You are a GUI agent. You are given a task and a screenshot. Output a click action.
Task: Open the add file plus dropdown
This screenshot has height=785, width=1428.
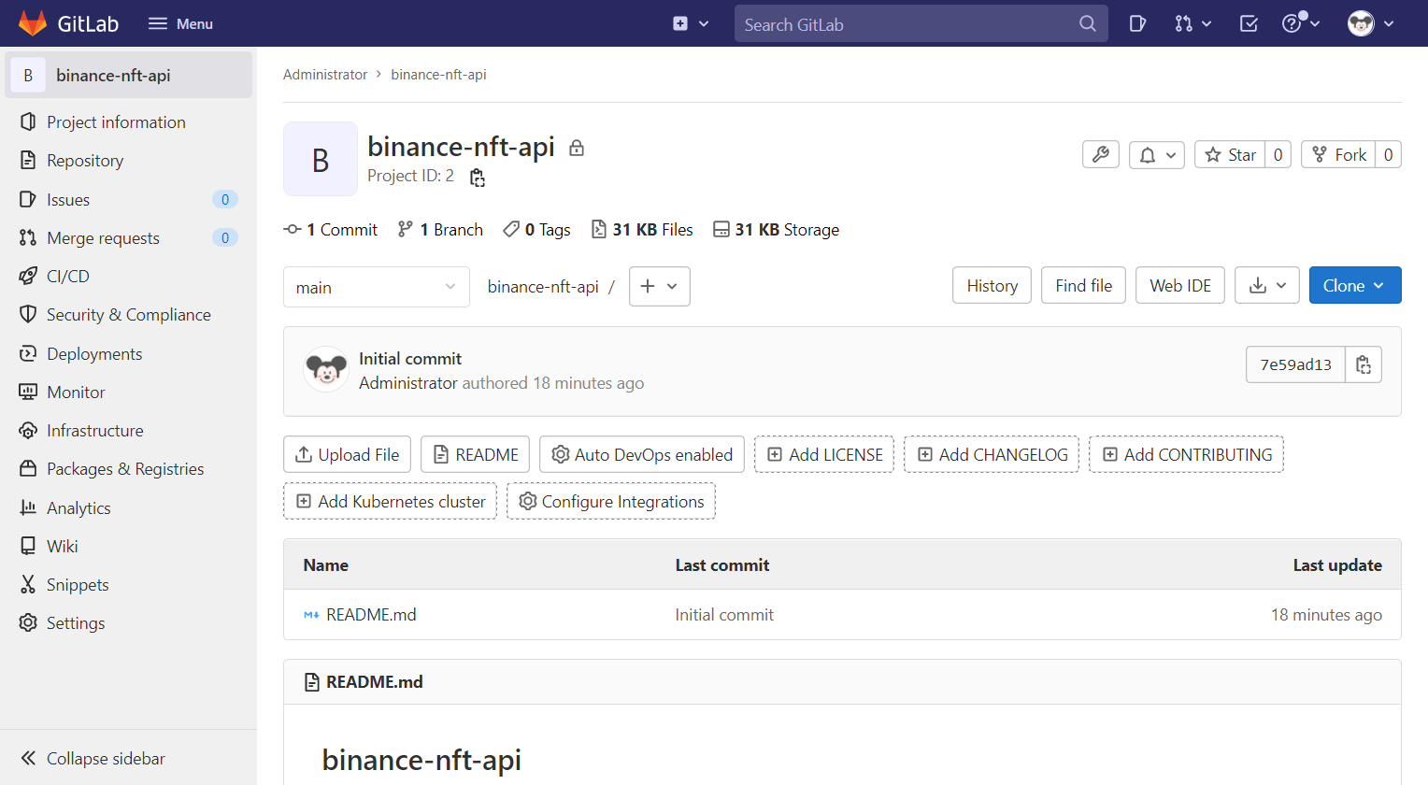pyautogui.click(x=660, y=286)
